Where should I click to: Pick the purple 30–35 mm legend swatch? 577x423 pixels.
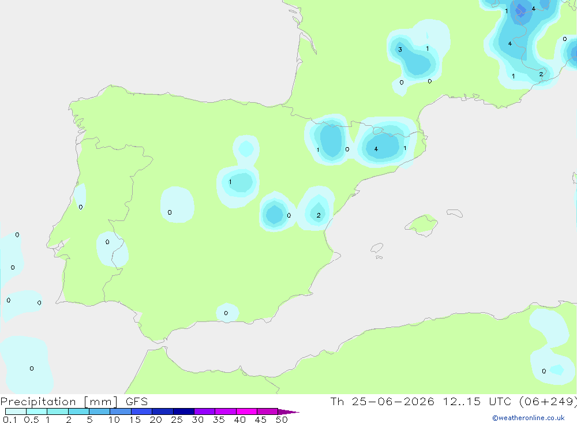[205, 411]
